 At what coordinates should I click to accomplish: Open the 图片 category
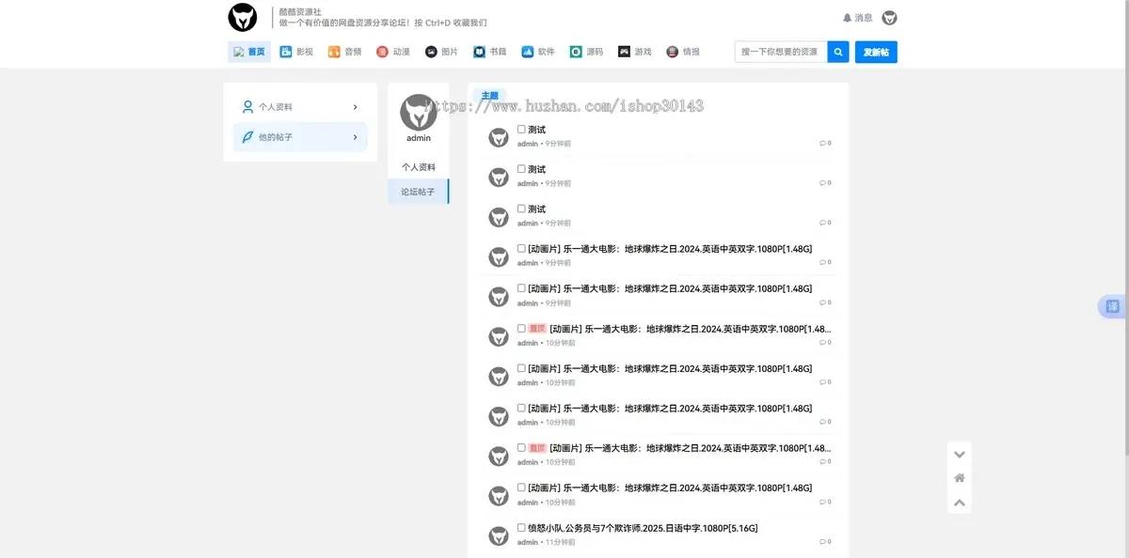(x=441, y=52)
